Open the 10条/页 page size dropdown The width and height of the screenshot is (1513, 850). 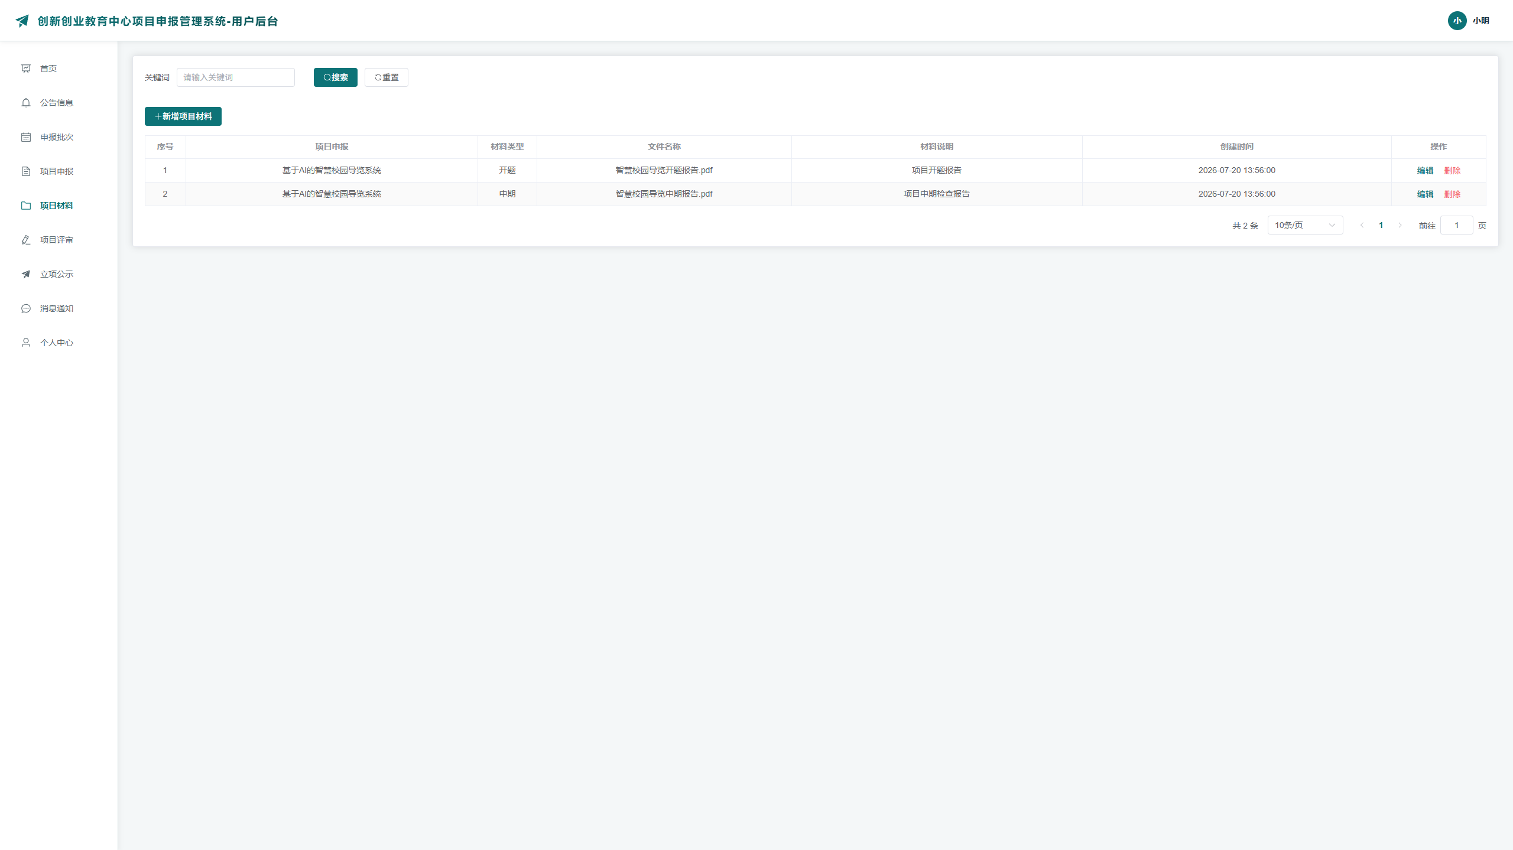coord(1305,225)
